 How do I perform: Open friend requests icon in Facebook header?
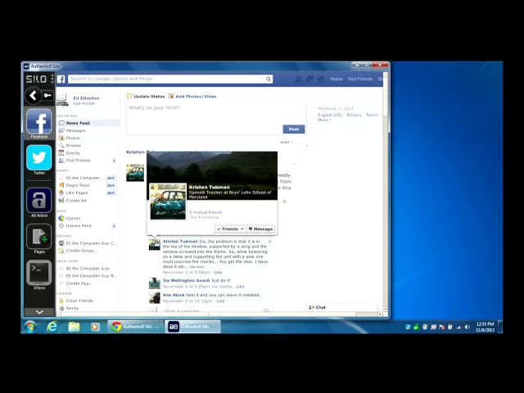298,79
